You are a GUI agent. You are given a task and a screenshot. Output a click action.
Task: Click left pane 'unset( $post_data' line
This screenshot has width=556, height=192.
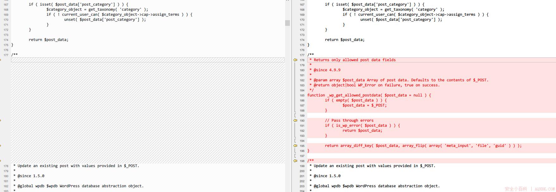point(105,20)
